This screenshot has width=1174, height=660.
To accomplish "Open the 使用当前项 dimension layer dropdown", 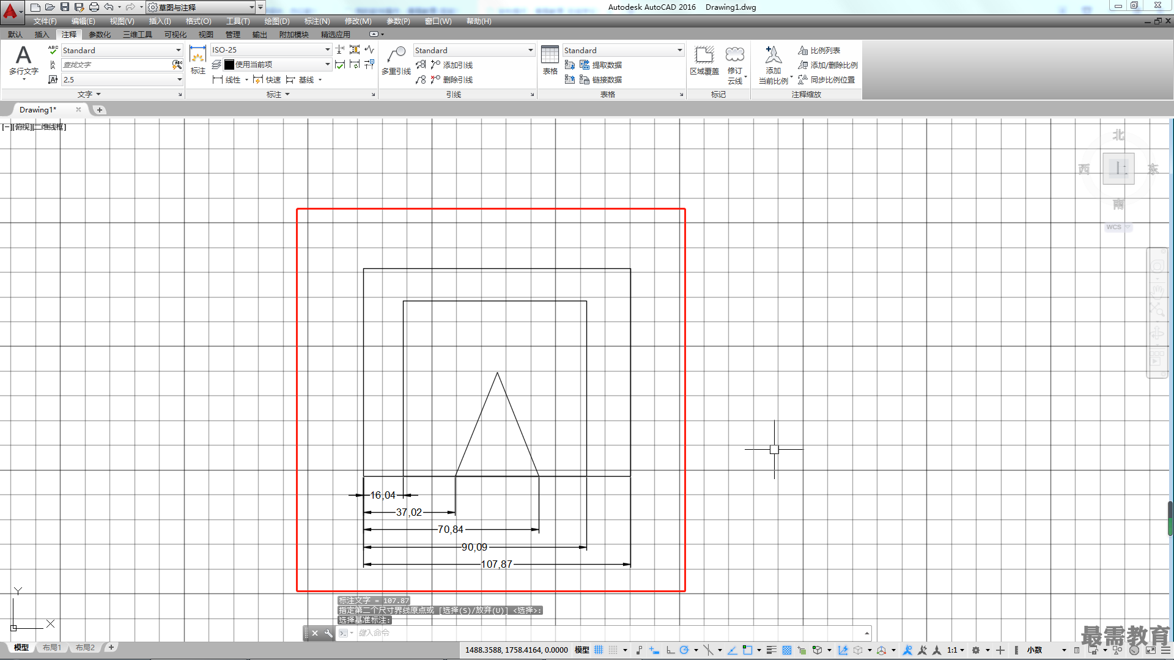I will click(277, 65).
